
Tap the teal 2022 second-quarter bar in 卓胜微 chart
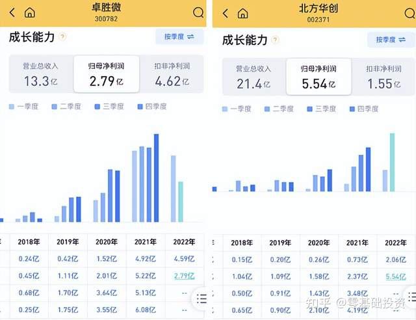[181, 202]
